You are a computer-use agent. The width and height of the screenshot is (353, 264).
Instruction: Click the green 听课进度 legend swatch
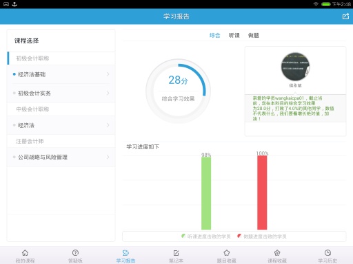183,236
